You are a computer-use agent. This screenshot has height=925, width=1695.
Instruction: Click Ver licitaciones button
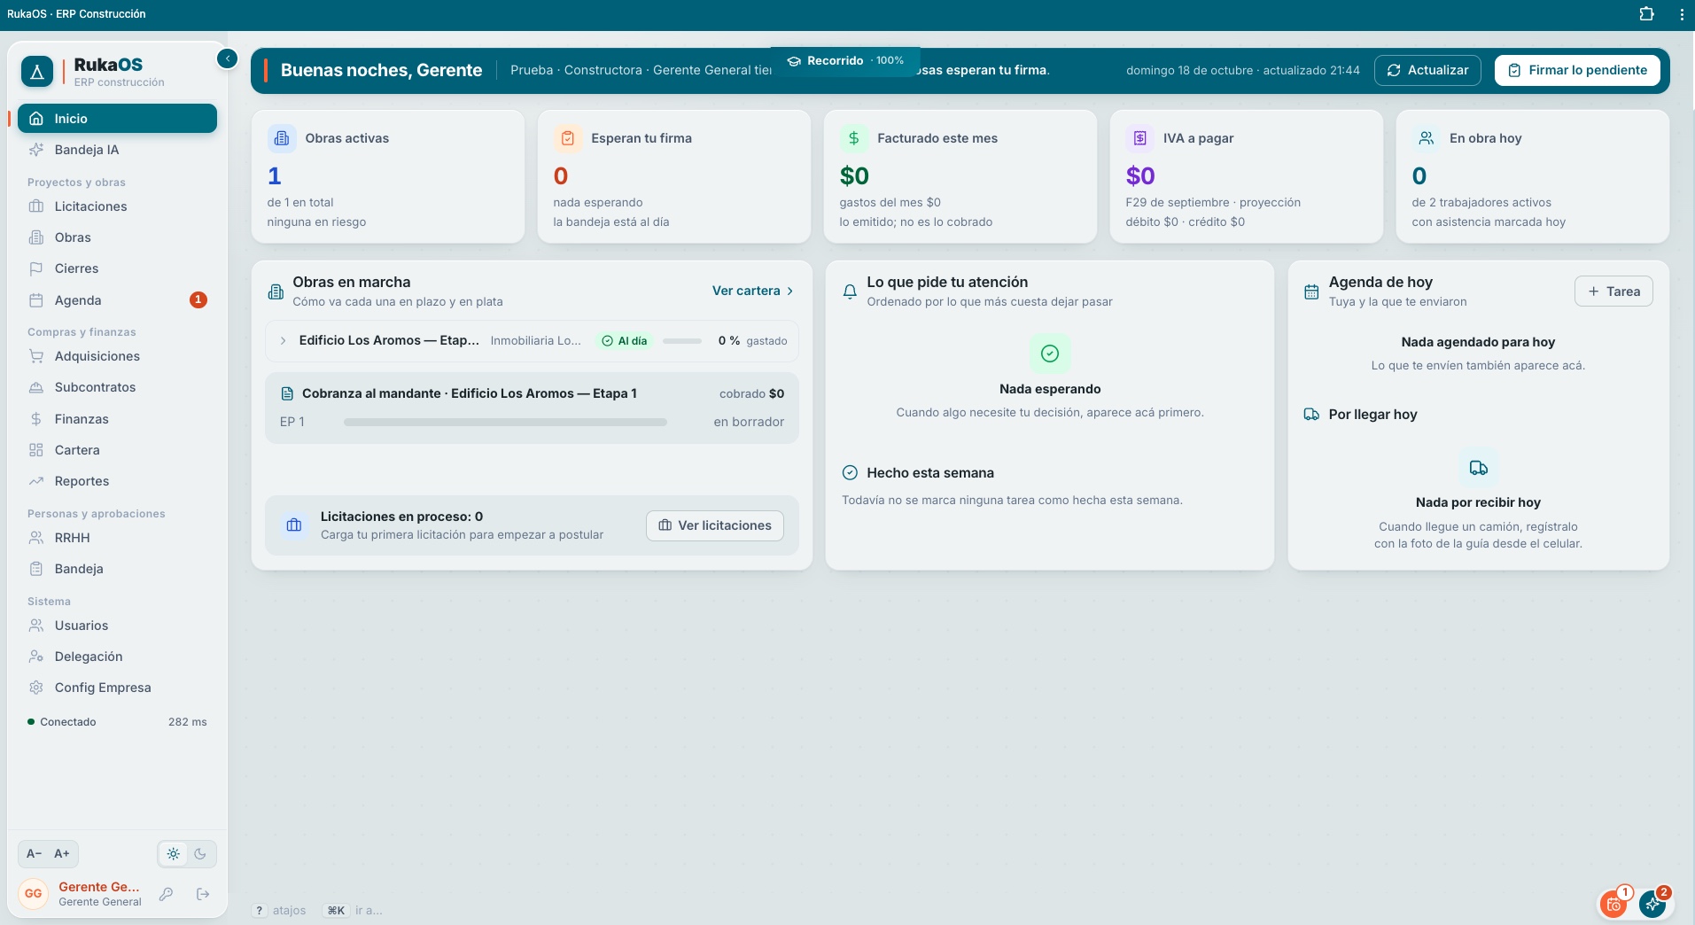pyautogui.click(x=715, y=525)
